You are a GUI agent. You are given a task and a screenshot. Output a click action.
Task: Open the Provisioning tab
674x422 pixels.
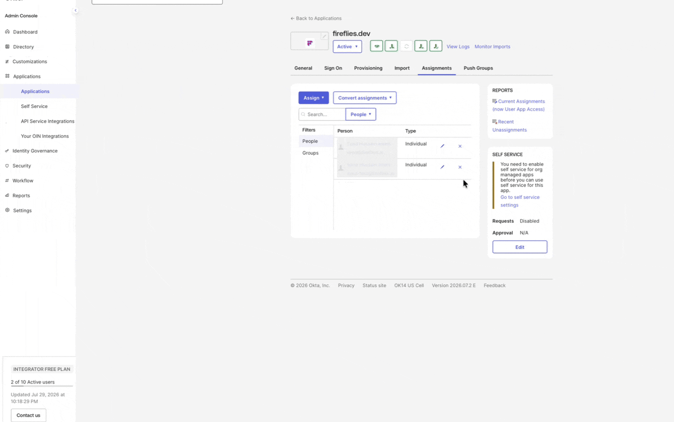tap(368, 68)
